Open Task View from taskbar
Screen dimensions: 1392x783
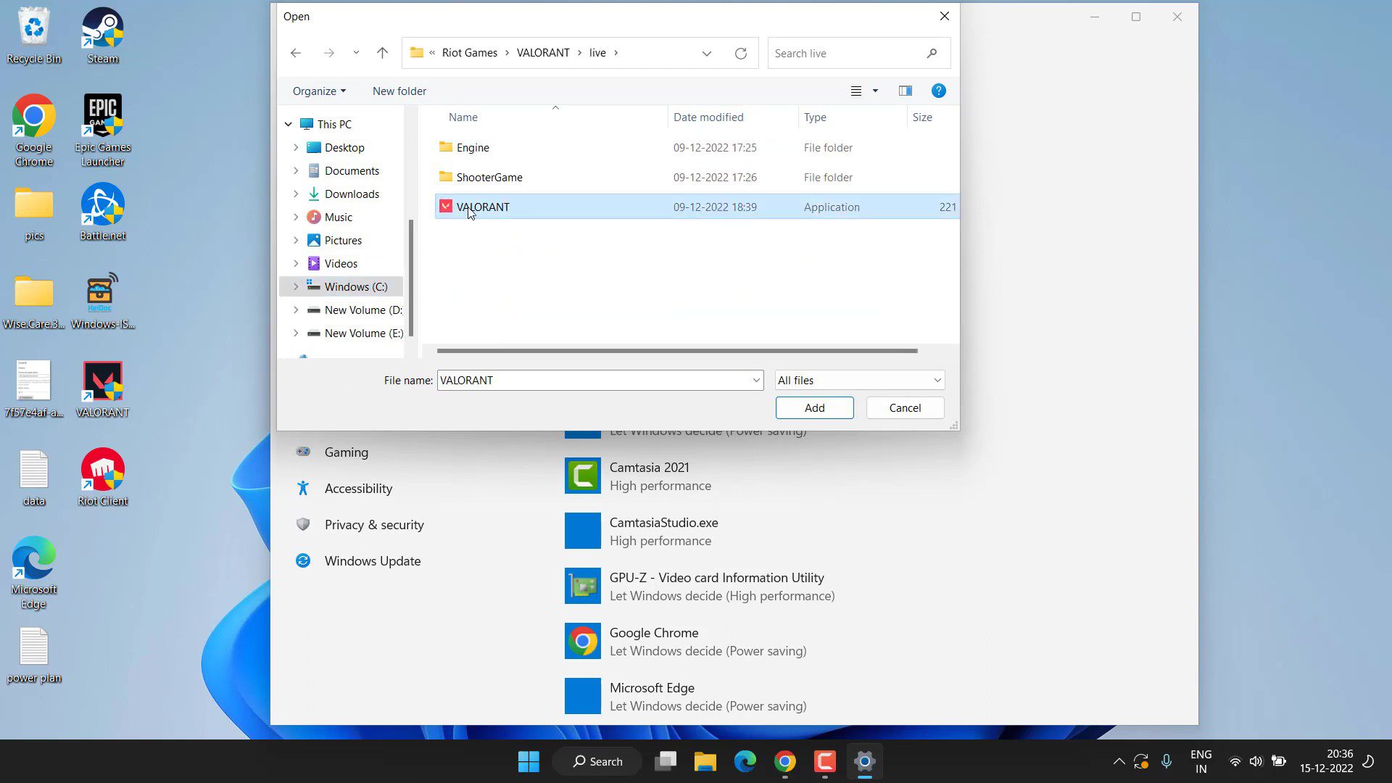pyautogui.click(x=666, y=761)
